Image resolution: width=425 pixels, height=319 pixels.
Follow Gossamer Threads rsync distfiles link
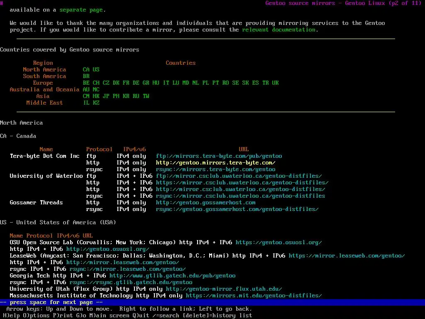coord(237,209)
